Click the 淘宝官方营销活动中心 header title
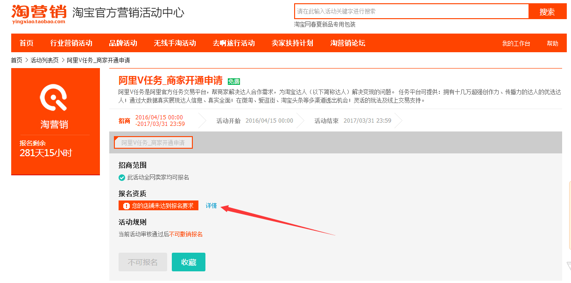Screen dimensions: 571x283 point(128,13)
